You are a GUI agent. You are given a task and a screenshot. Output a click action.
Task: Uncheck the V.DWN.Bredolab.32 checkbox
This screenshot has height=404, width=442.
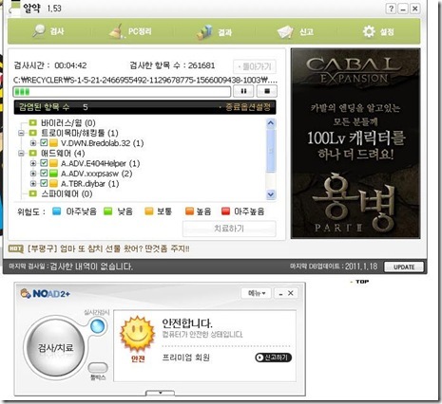coord(44,143)
